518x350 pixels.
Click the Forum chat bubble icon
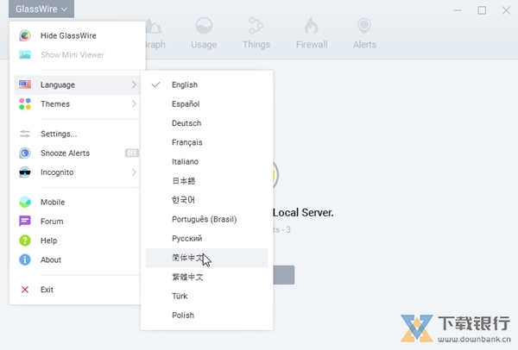click(x=25, y=221)
